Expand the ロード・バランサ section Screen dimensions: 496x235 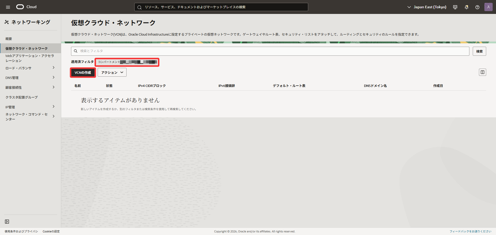(x=53, y=68)
